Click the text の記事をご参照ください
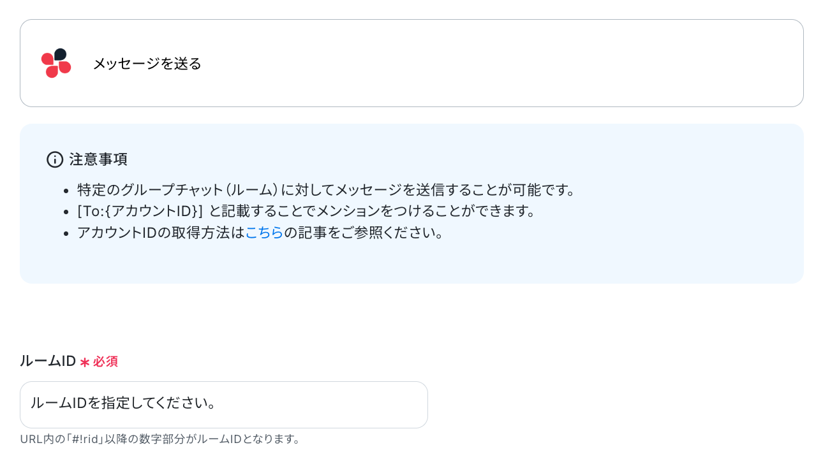The width and height of the screenshot is (823, 459). point(364,233)
